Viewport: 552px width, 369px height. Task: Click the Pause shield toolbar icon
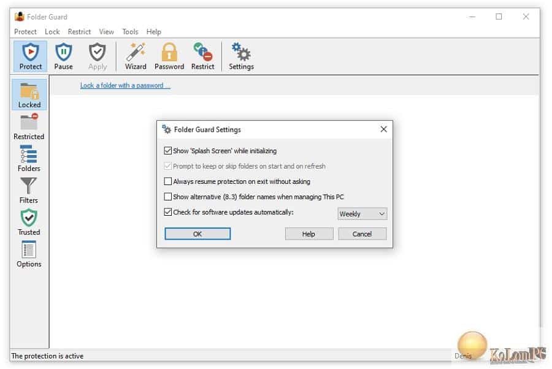pyautogui.click(x=63, y=56)
